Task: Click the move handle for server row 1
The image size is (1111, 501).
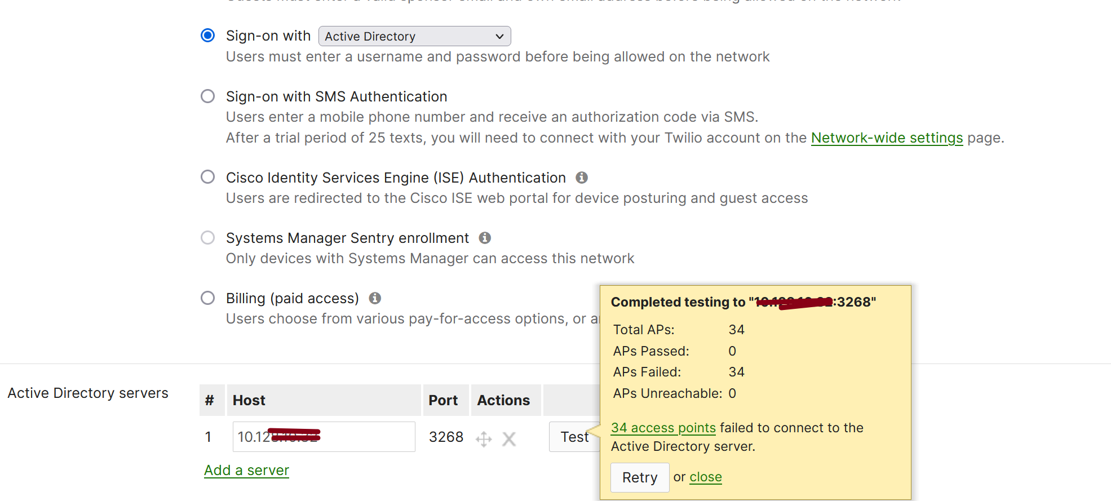Action: 484,438
